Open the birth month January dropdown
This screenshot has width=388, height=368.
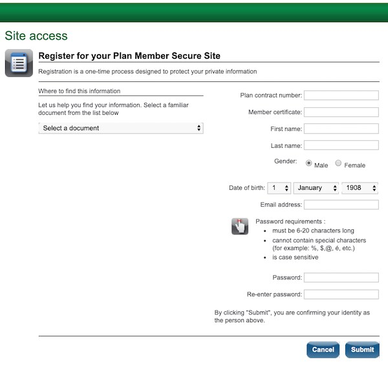click(316, 188)
